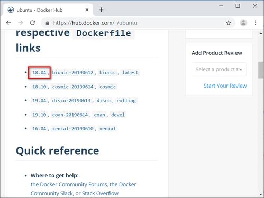Screen dimensions: 264x198
Task: Bookmark this page with the star icon
Action: pos(229,23)
